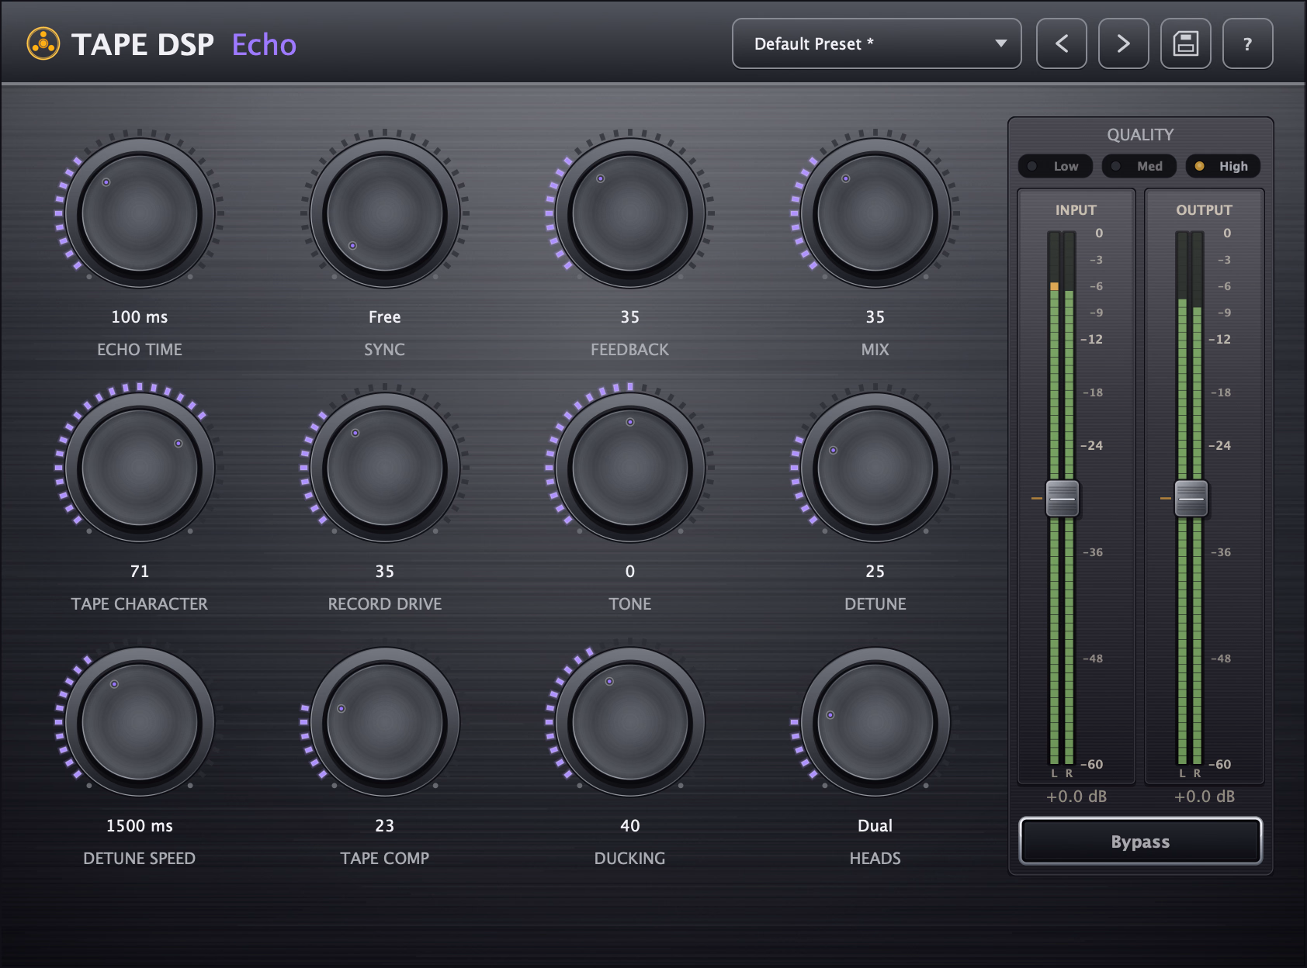This screenshot has height=968, width=1307.
Task: Select Med quality mode
Action: click(x=1139, y=166)
